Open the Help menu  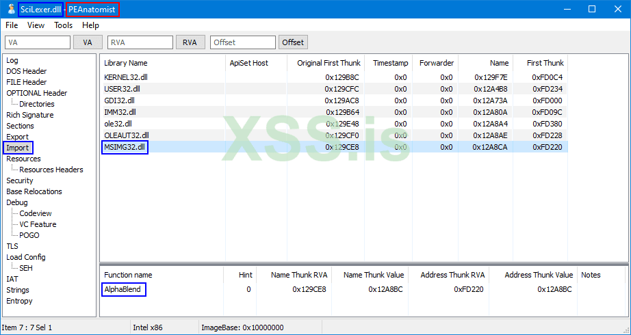(90, 25)
